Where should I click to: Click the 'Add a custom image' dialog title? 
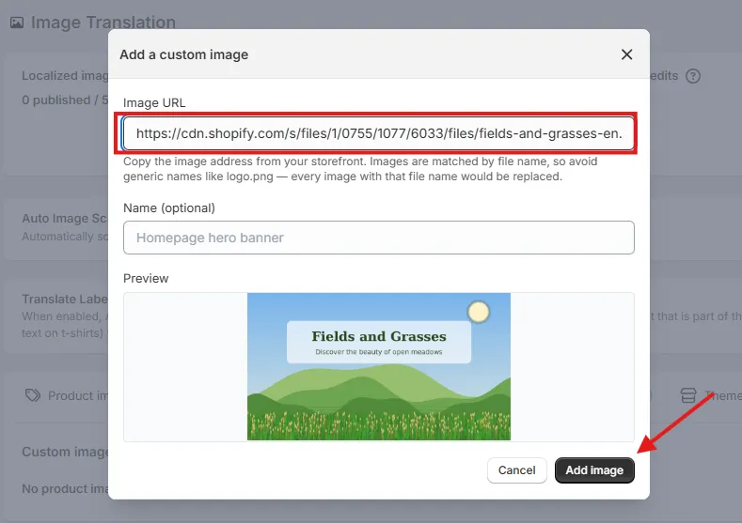[x=183, y=54]
